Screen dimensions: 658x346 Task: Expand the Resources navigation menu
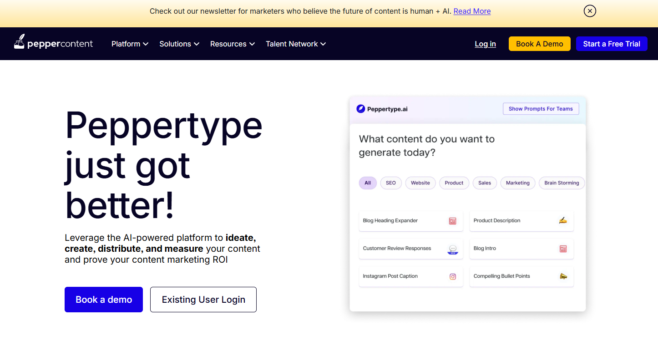click(233, 44)
